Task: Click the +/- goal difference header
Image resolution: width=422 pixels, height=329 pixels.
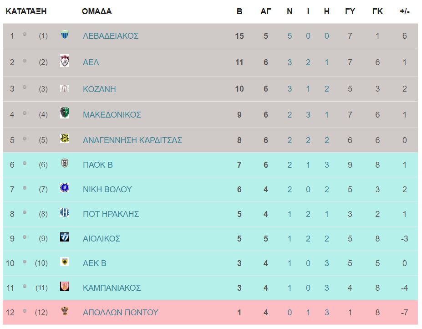Action: pyautogui.click(x=405, y=11)
